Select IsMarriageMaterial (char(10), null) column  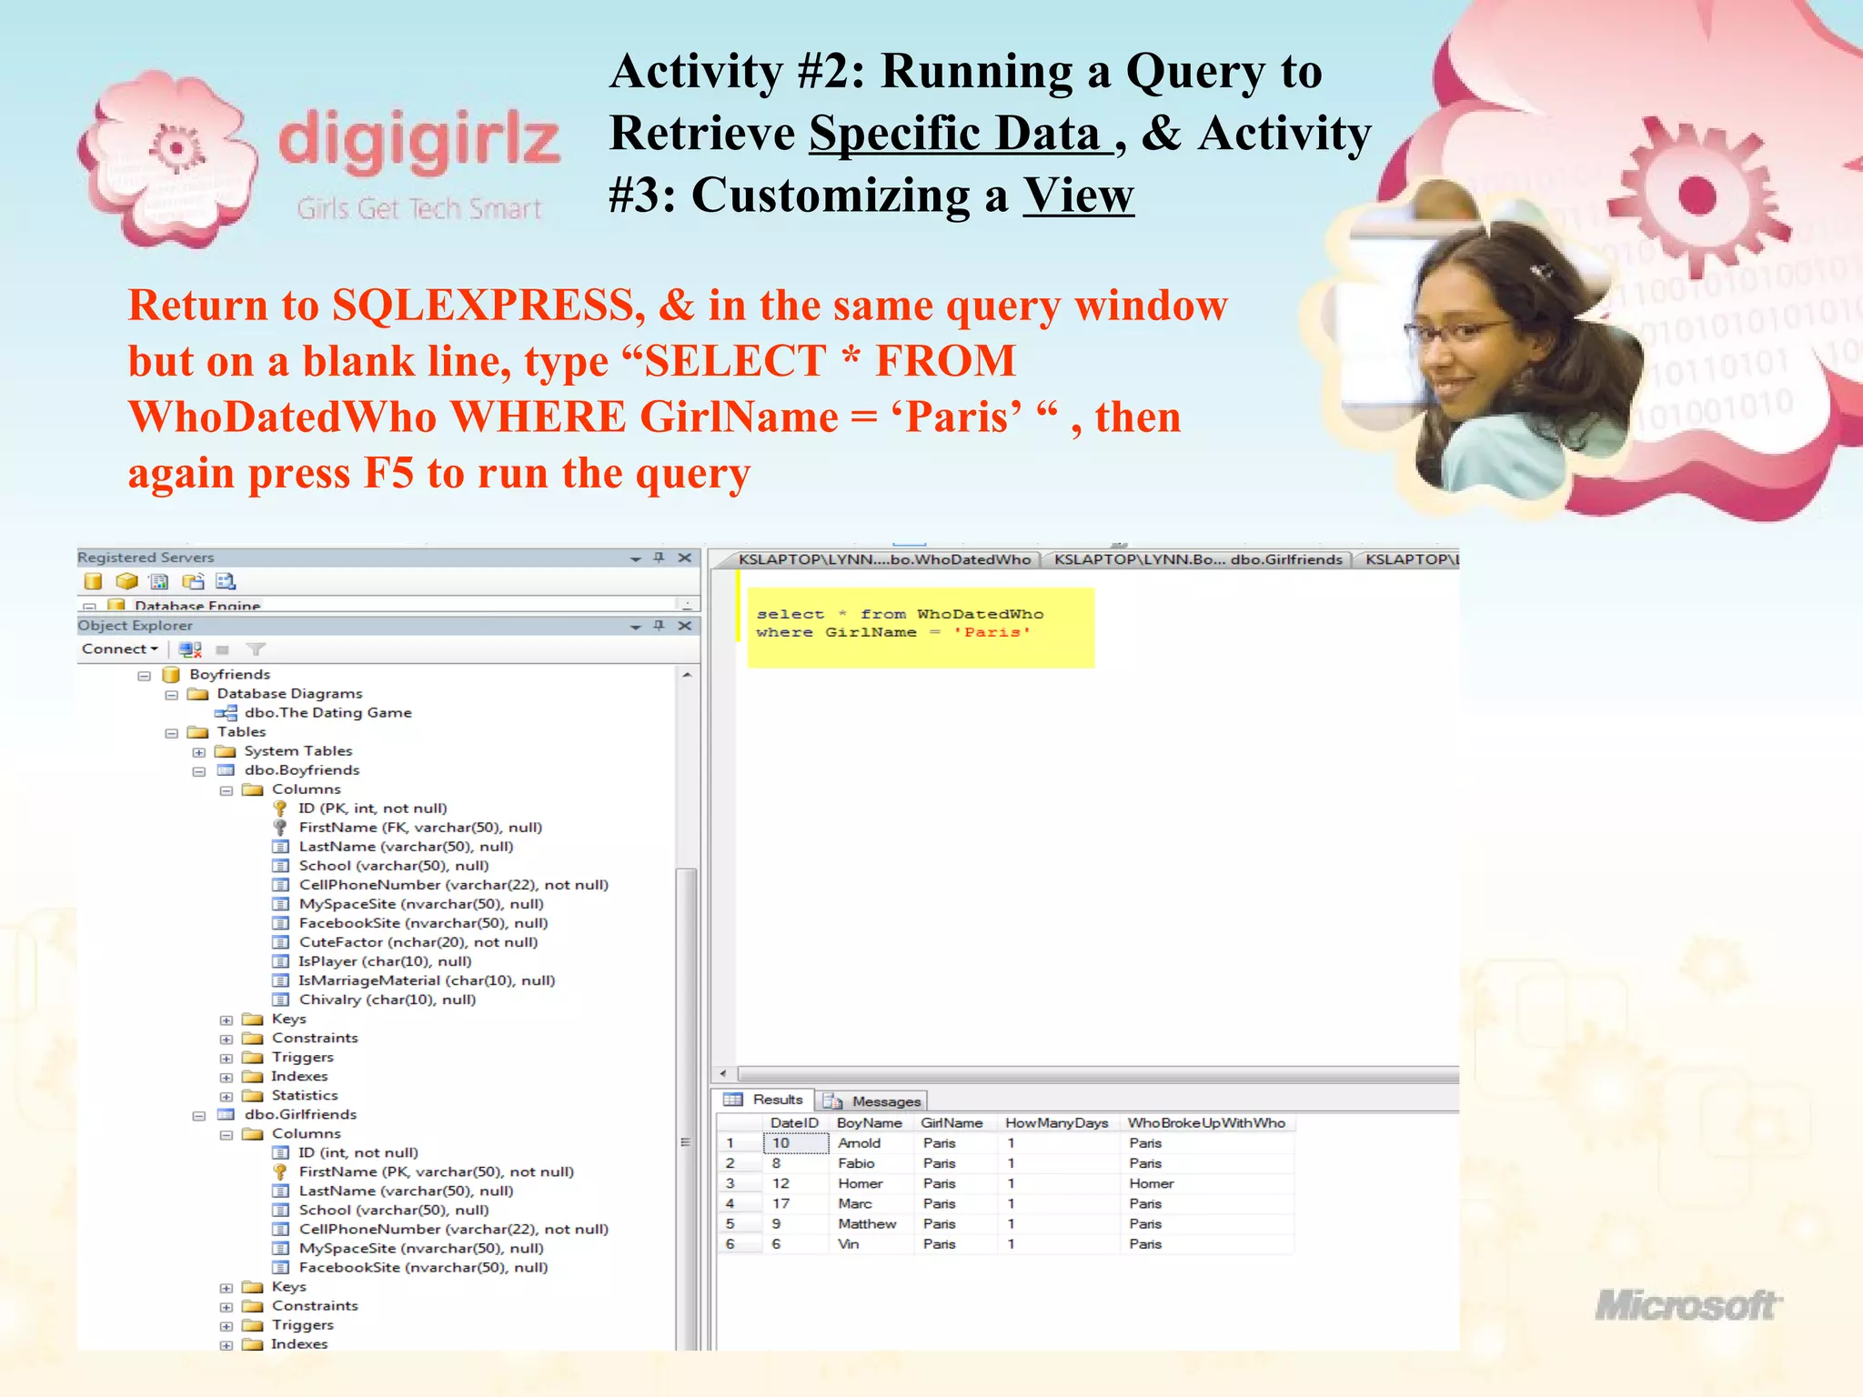click(427, 980)
